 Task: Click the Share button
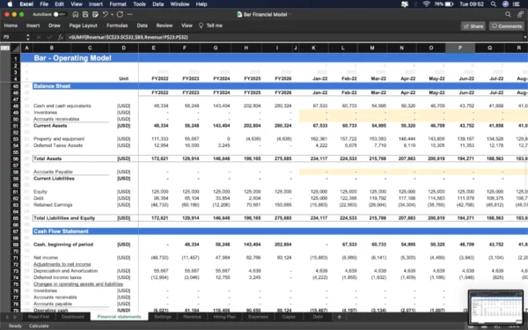473,26
